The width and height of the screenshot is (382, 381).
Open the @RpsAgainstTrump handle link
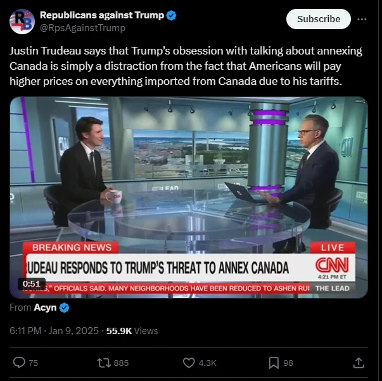coord(82,28)
